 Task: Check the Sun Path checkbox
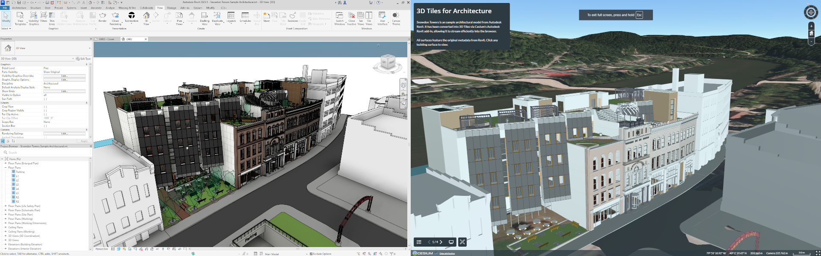point(44,99)
